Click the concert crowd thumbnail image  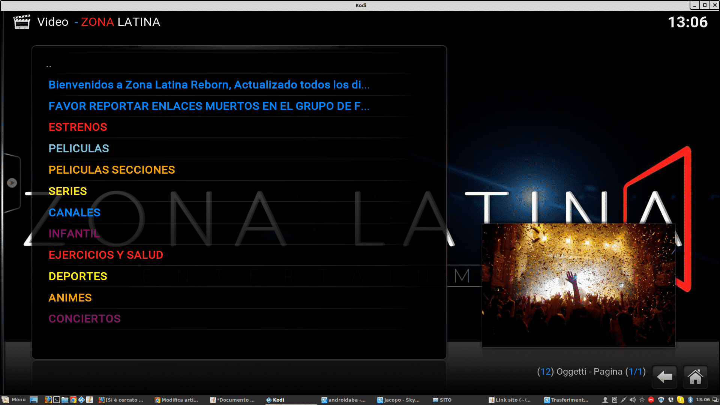(579, 285)
